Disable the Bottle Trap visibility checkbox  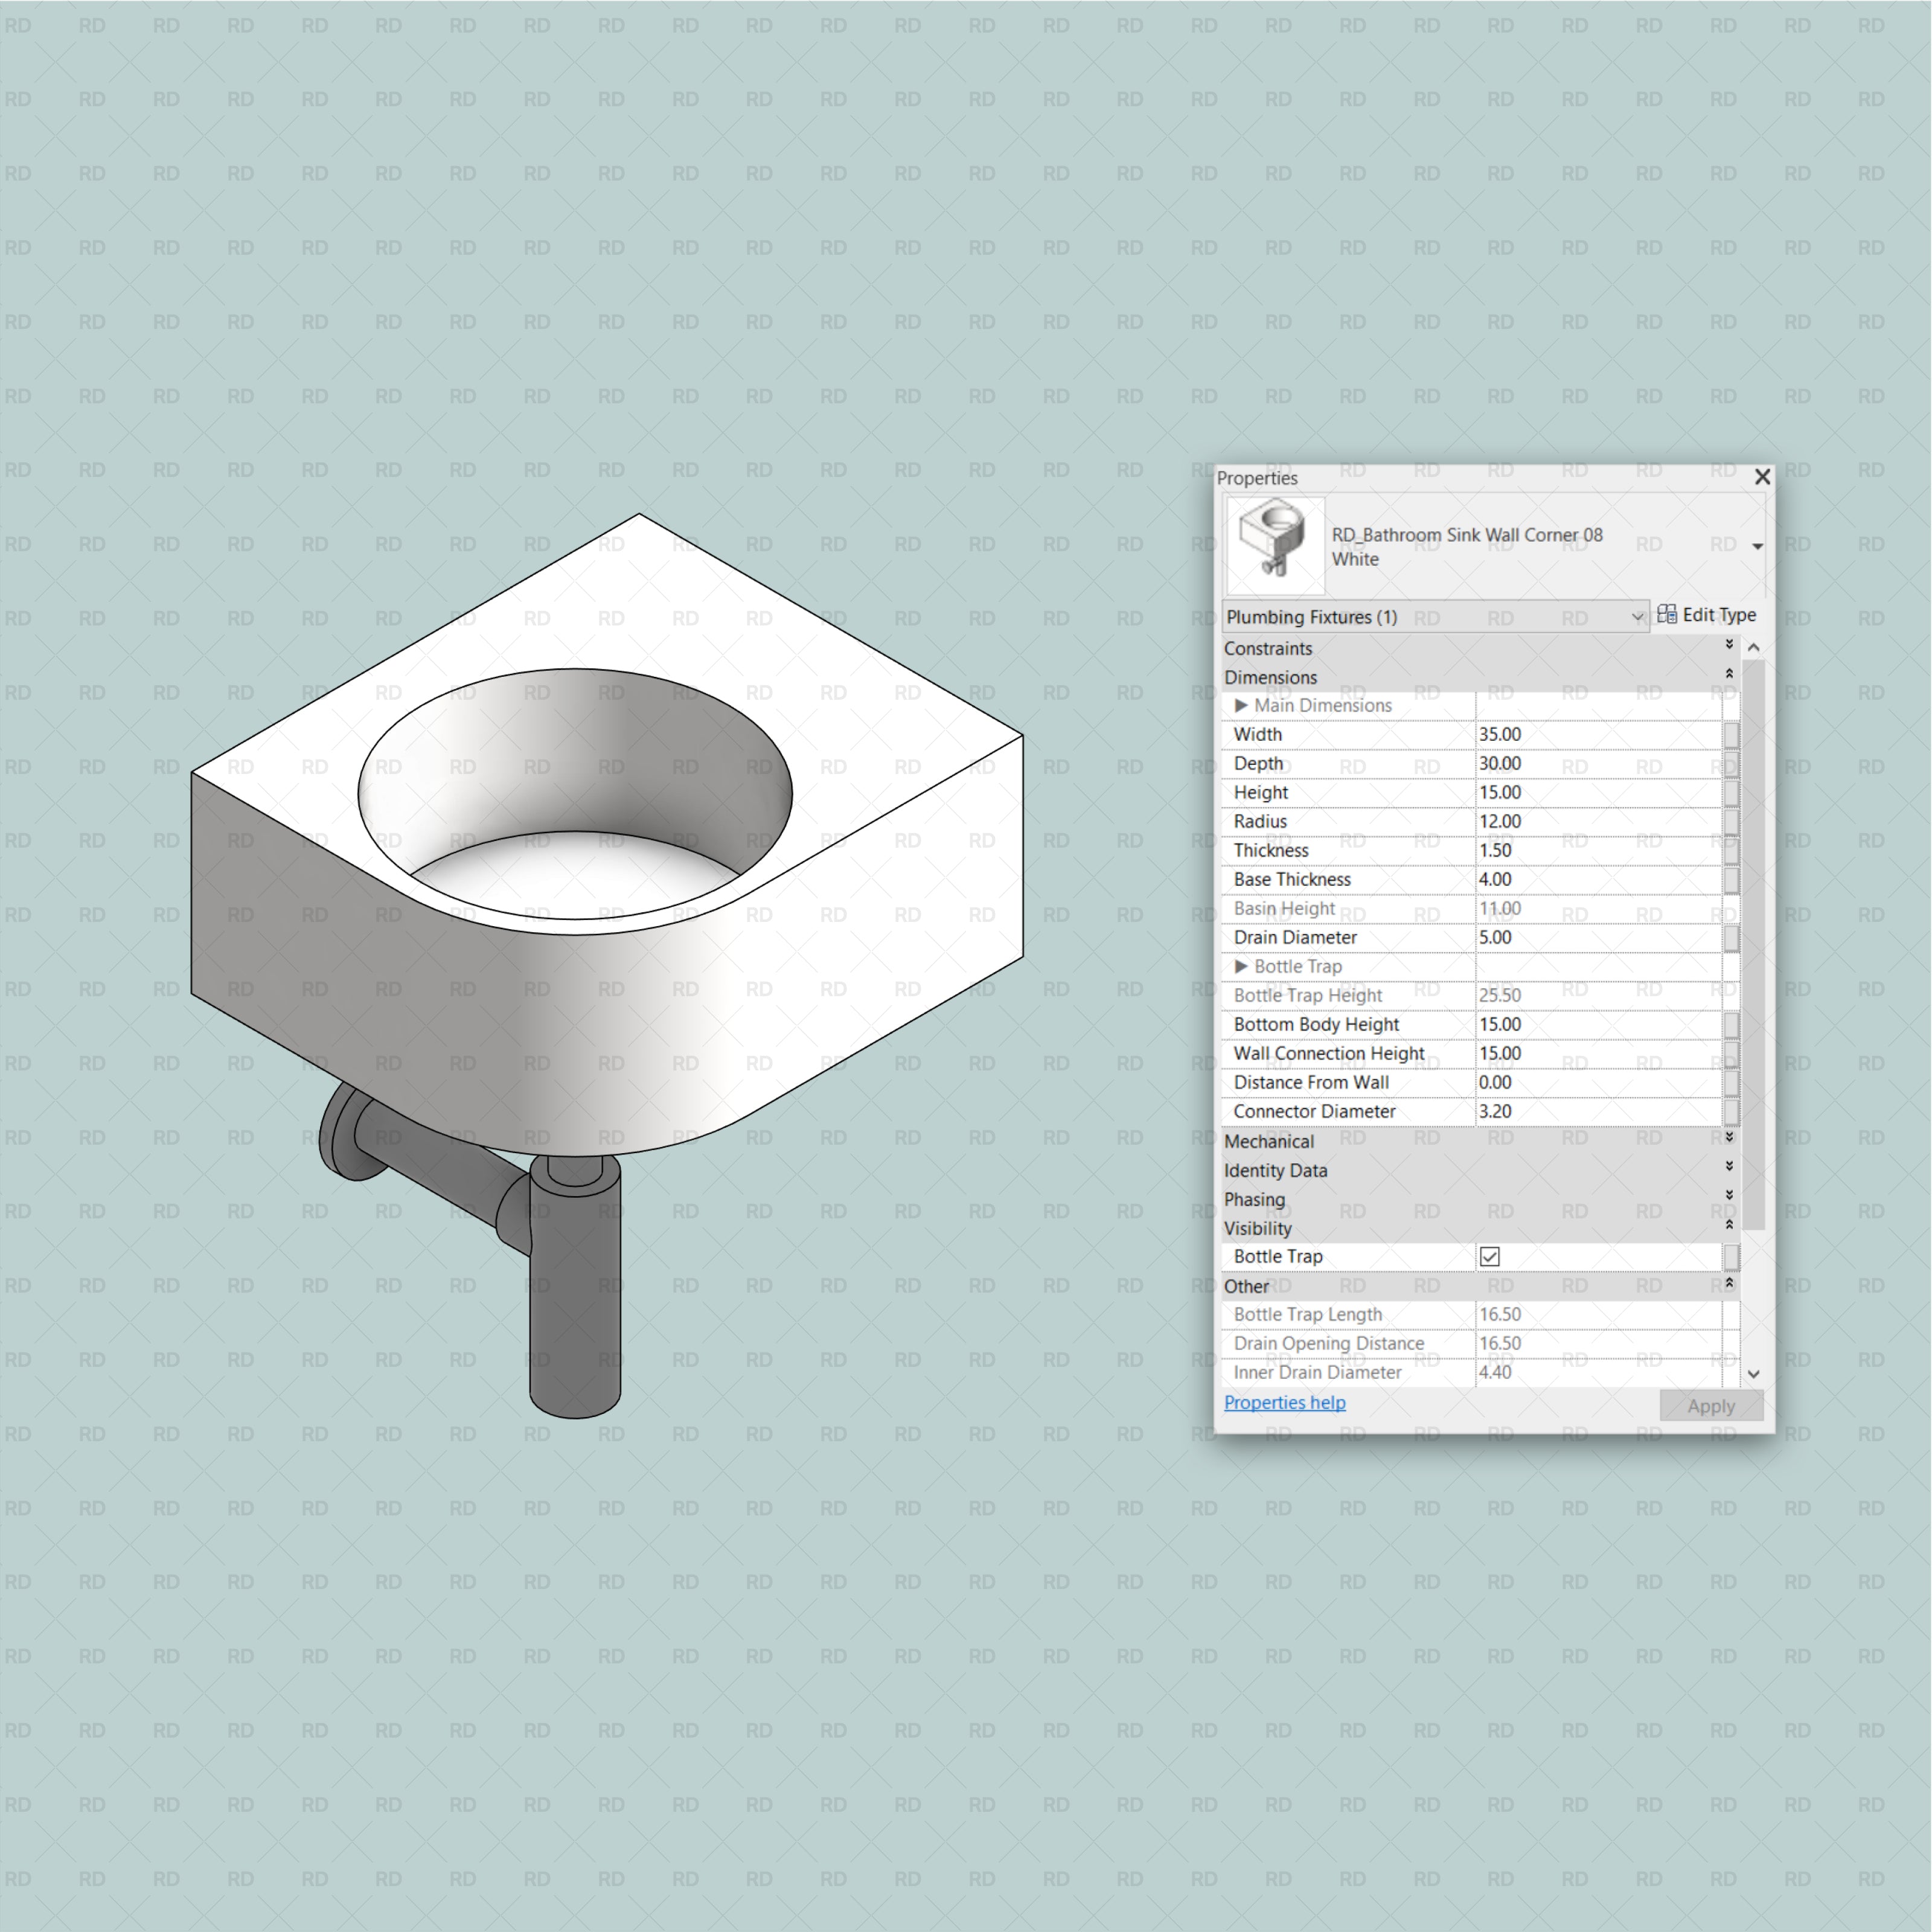(x=1489, y=1256)
